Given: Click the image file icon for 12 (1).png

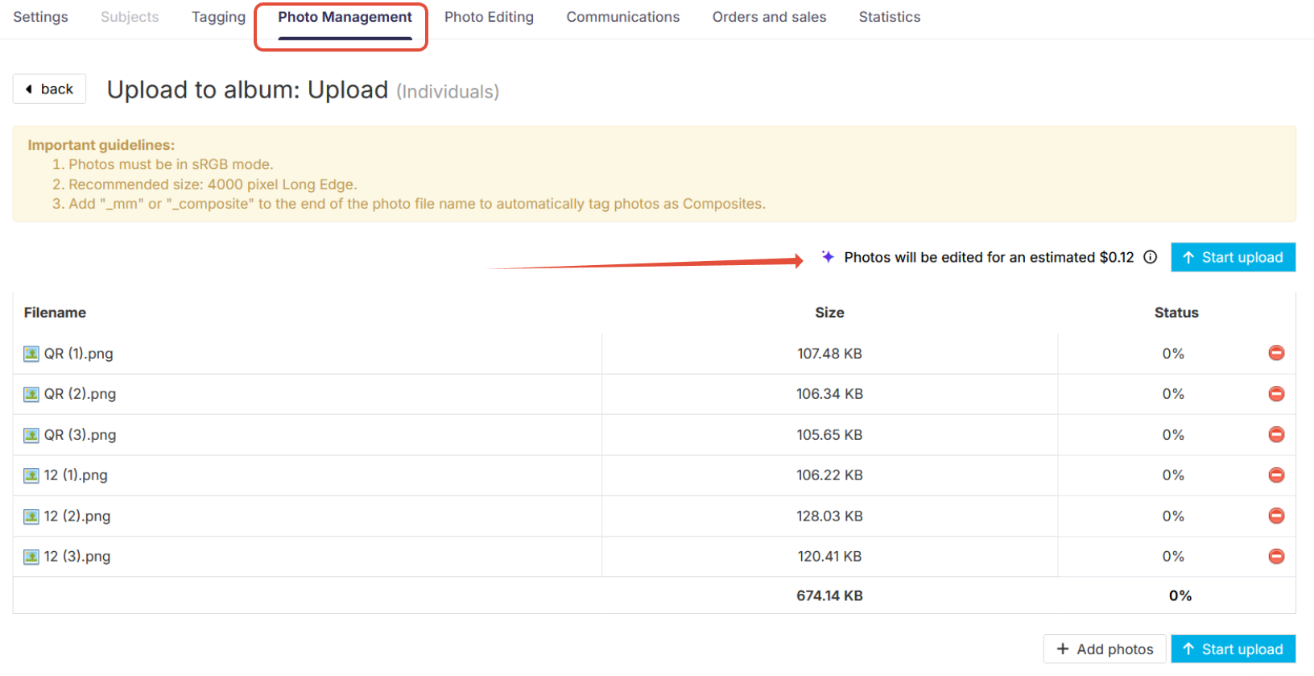Looking at the screenshot, I should coord(31,475).
